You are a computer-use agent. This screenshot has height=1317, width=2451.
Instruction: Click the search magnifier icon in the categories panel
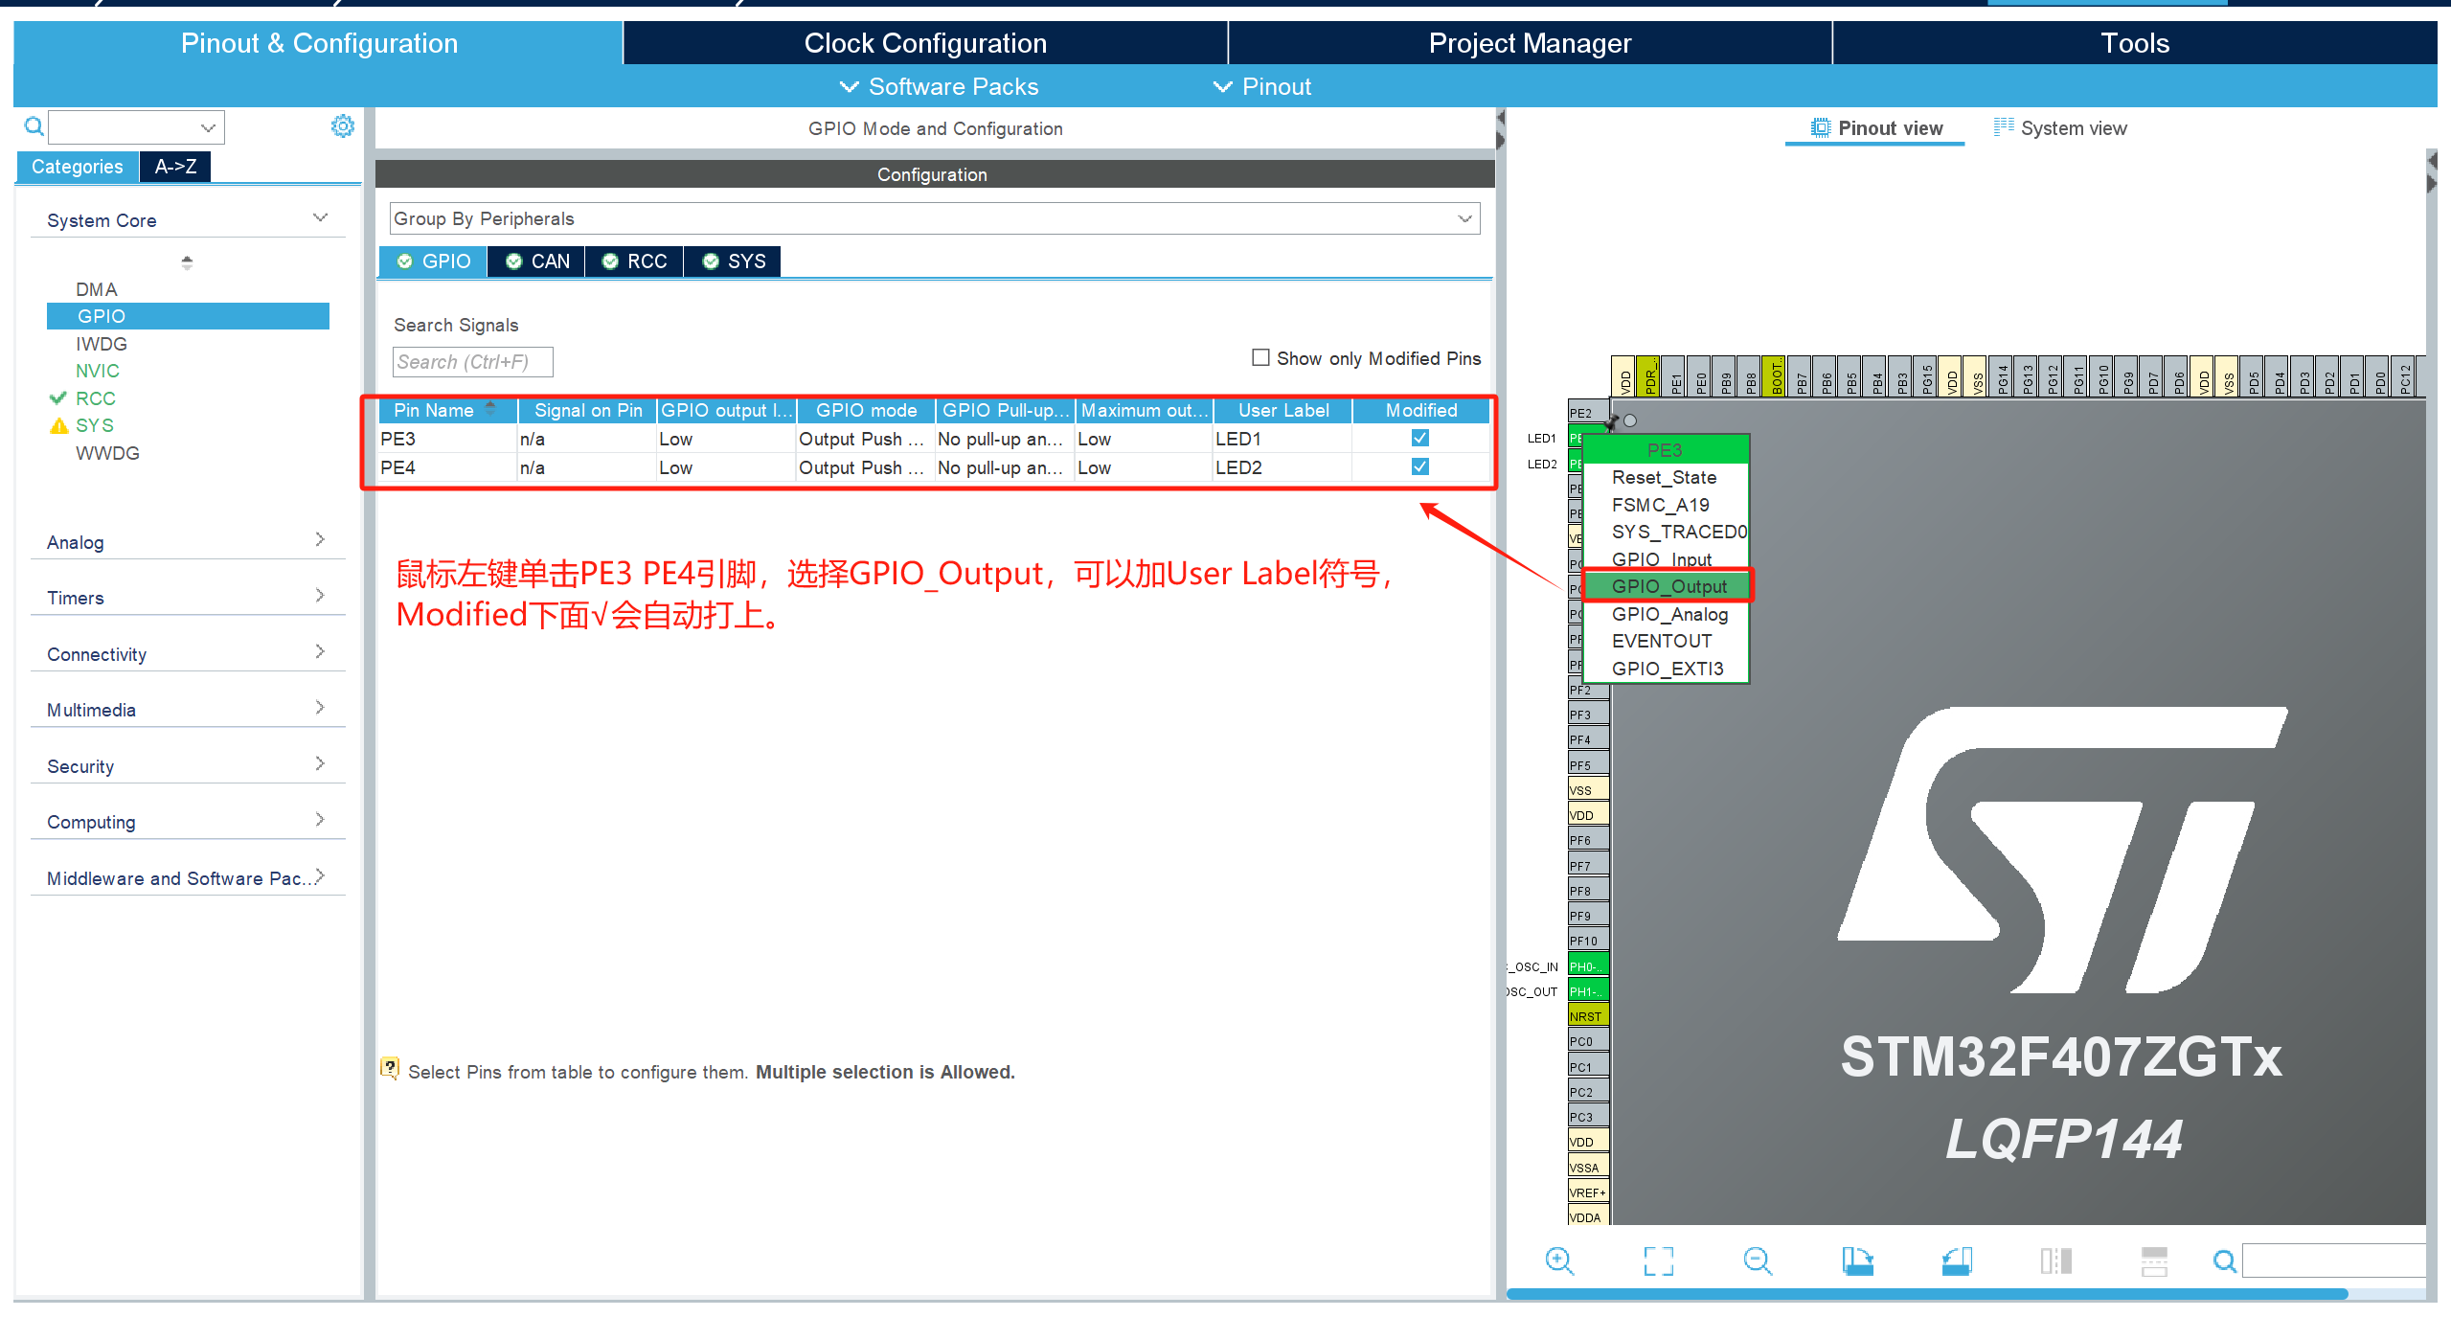(x=34, y=125)
